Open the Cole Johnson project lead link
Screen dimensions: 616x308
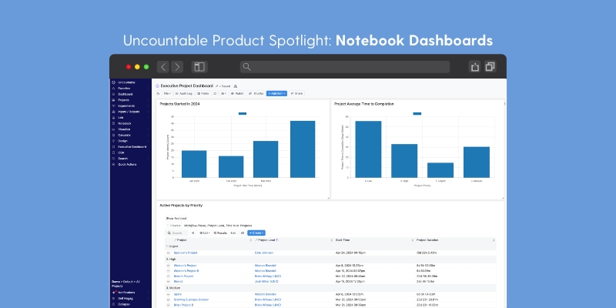[x=264, y=253]
